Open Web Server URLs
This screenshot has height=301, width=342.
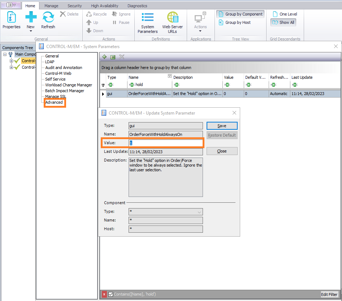coord(172,22)
